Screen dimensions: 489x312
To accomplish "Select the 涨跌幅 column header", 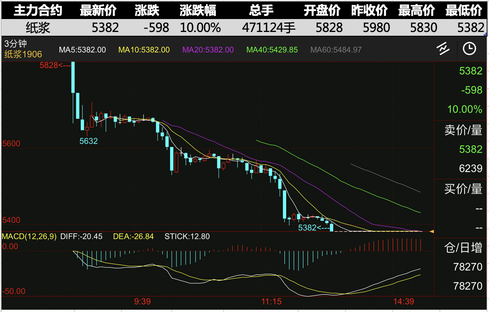I will tap(198, 11).
